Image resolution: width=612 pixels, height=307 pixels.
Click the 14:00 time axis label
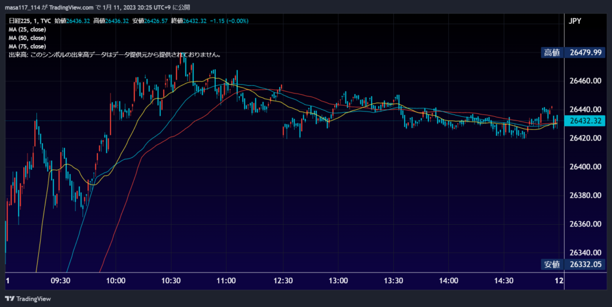click(449, 281)
